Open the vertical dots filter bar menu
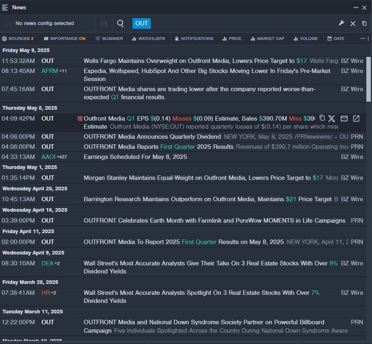The width and height of the screenshot is (372, 344). point(368,38)
